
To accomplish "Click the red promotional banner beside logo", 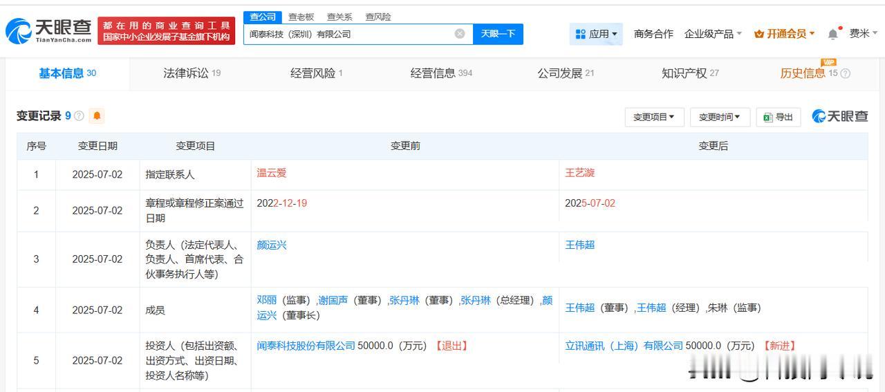I will 166,31.
